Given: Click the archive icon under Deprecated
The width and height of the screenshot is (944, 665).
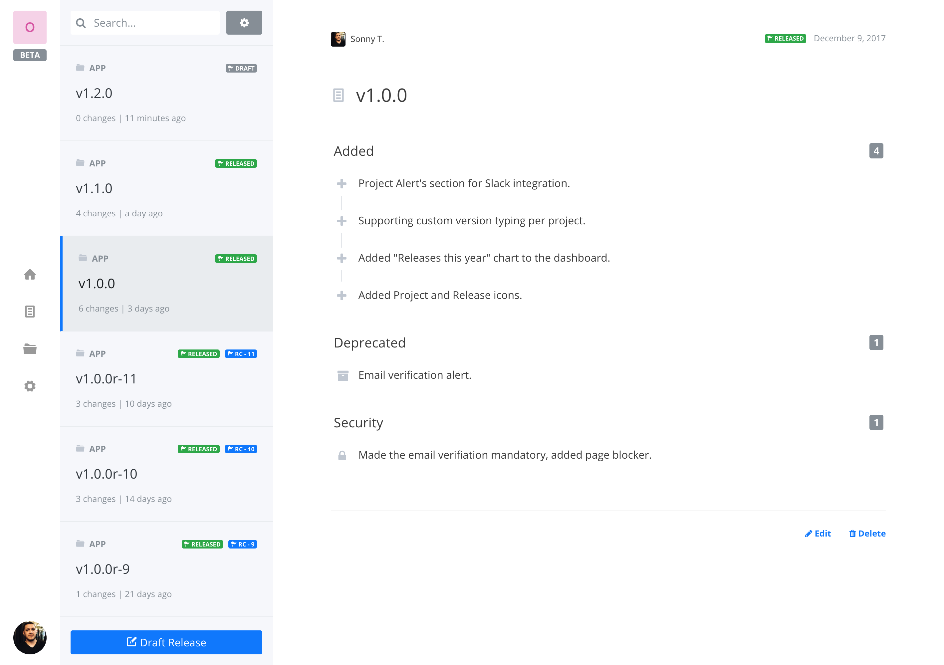Looking at the screenshot, I should point(343,375).
